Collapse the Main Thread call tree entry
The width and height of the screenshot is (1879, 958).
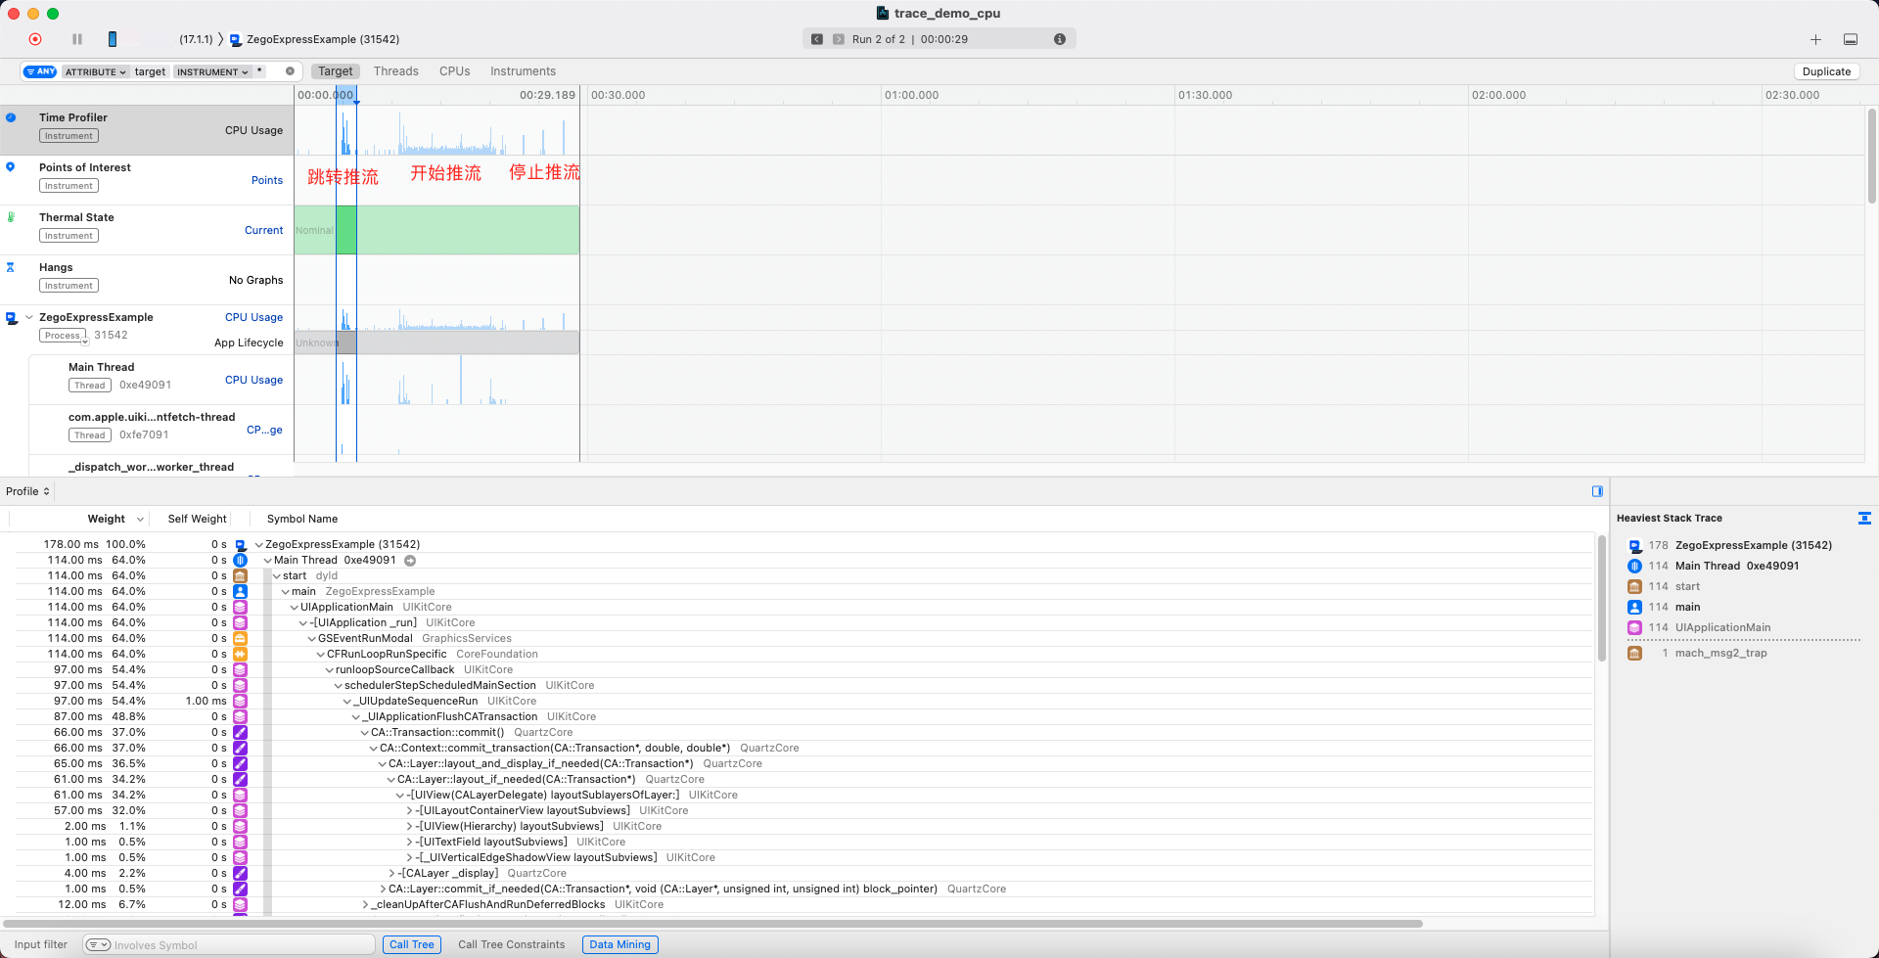pyautogui.click(x=267, y=560)
